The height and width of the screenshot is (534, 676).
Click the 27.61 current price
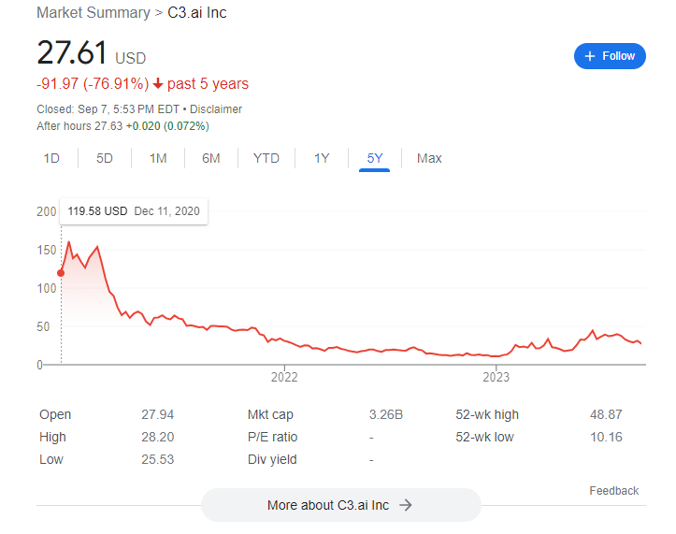(72, 52)
